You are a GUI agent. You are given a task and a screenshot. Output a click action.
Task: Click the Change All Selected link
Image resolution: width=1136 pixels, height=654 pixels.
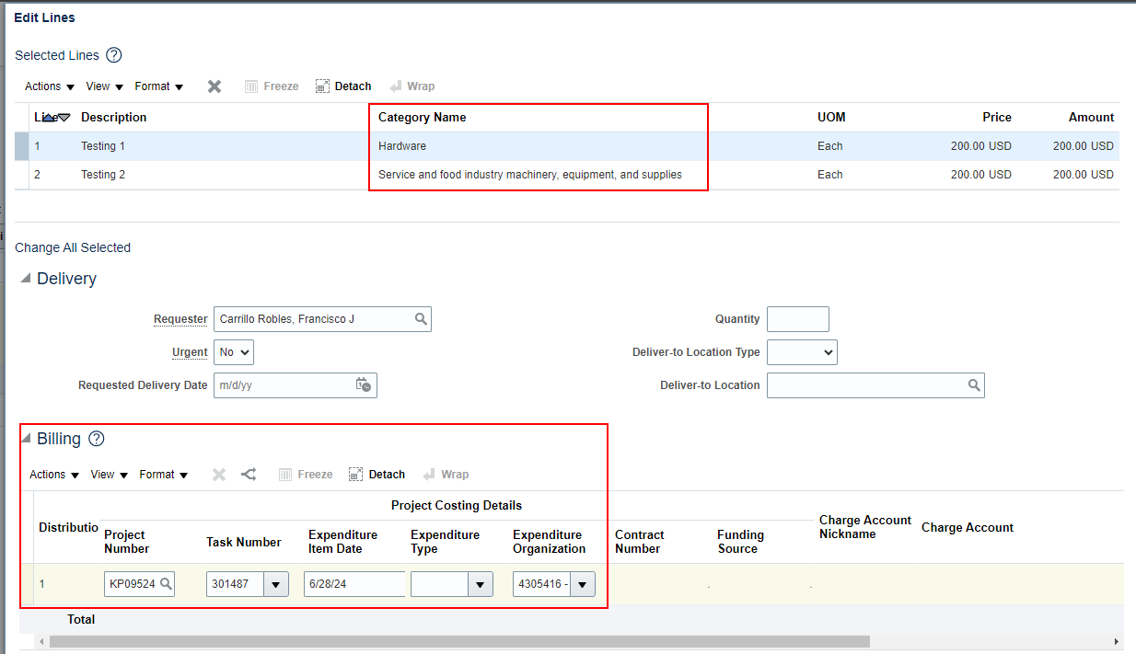pos(72,247)
